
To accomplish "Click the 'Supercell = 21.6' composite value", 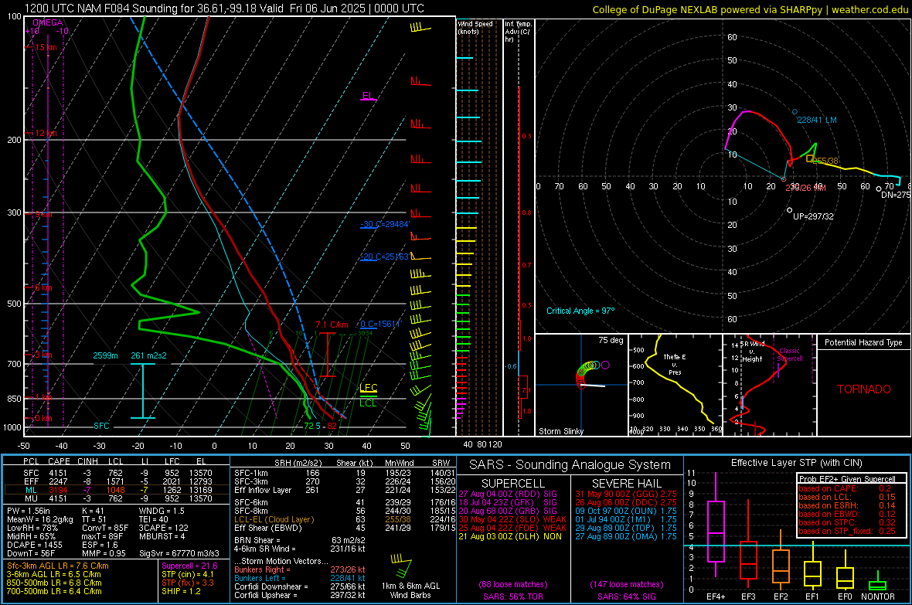I will [189, 566].
